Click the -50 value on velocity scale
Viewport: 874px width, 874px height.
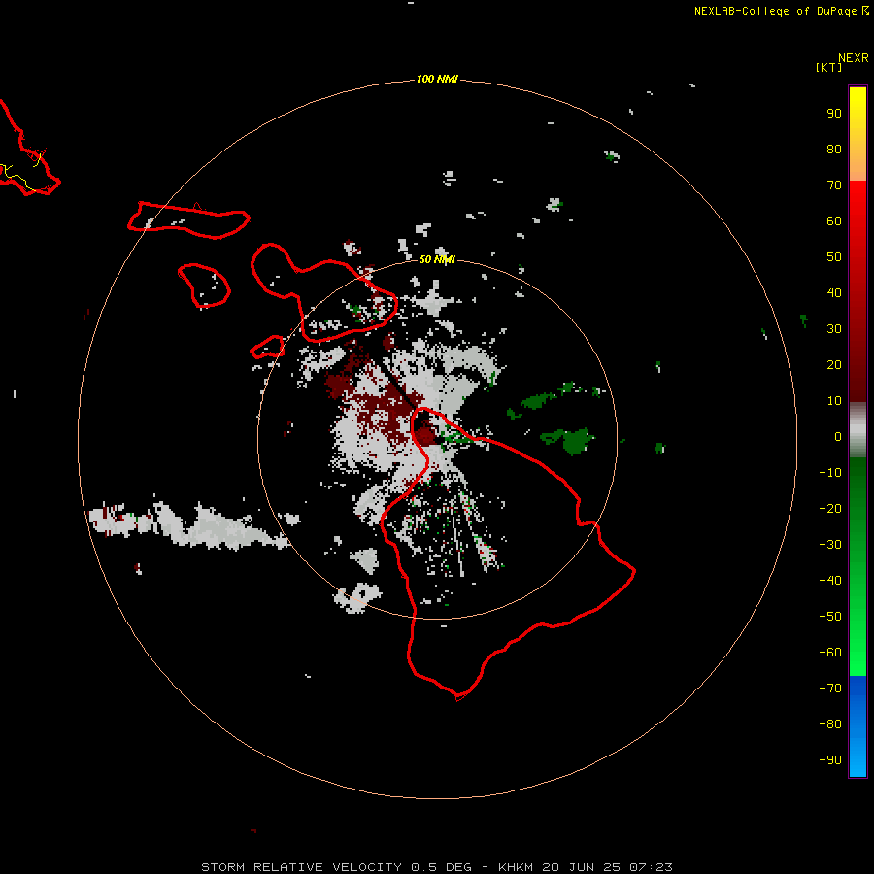click(830, 616)
